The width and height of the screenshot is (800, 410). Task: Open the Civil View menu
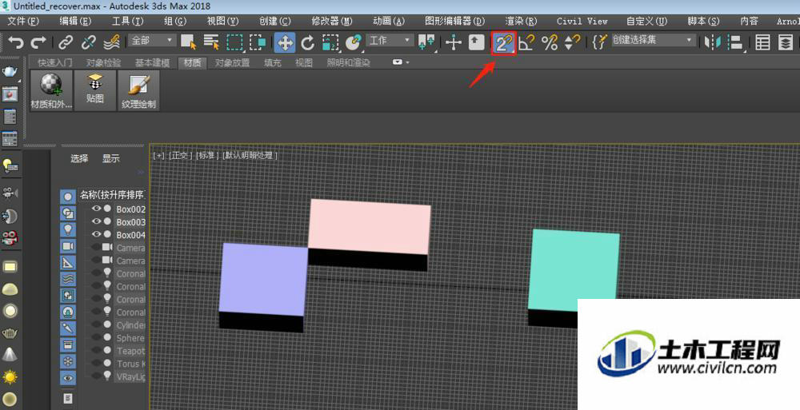[x=582, y=21]
